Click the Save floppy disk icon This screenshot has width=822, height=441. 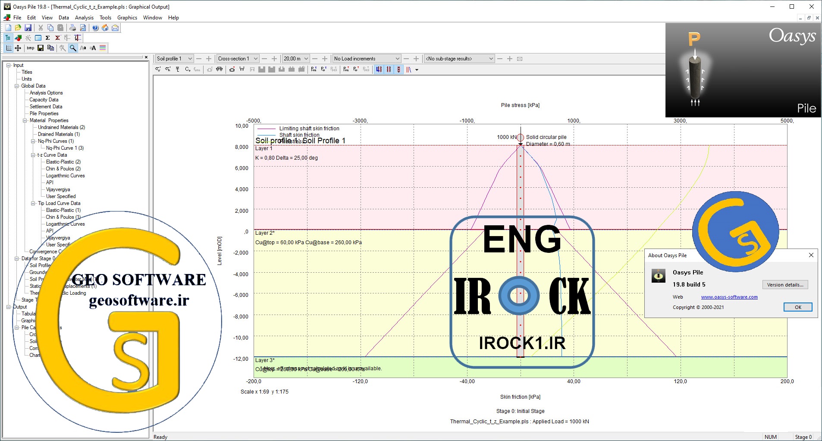coord(28,28)
